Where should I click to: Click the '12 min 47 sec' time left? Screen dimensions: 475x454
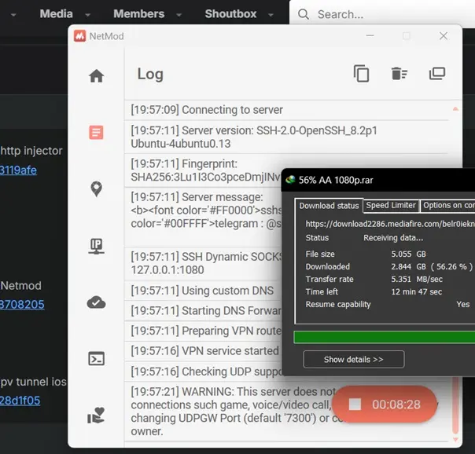[417, 291]
